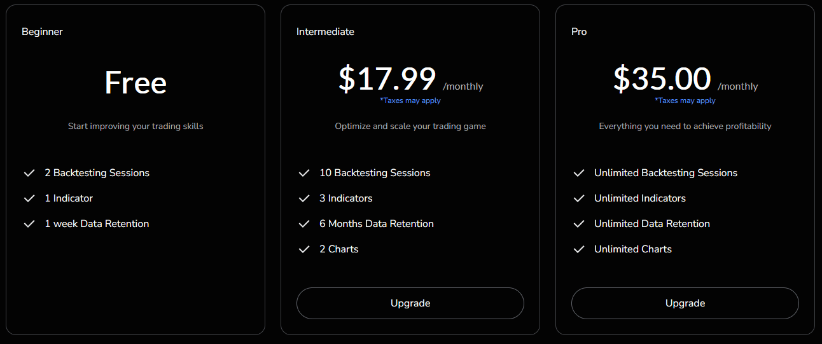Click checkmark beside Unlimited Backtesting Sessions

(x=579, y=173)
